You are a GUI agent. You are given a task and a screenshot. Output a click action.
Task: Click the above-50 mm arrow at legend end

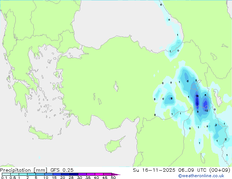116,174
